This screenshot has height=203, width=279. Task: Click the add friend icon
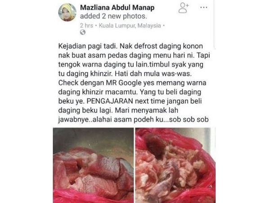(x=184, y=8)
